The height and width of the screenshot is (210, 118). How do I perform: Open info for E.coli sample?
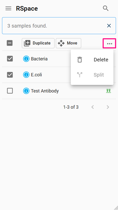[26, 75]
